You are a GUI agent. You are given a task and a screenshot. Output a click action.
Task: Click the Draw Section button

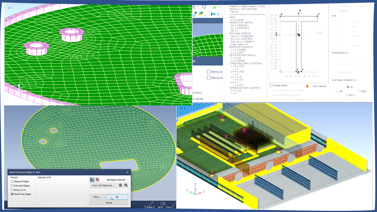pos(319,86)
